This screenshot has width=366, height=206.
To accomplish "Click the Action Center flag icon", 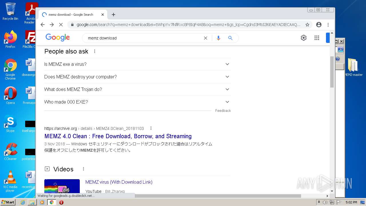I will pyautogui.click(x=339, y=202).
